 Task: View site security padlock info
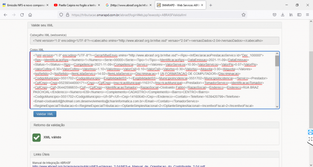click(x=68, y=15)
